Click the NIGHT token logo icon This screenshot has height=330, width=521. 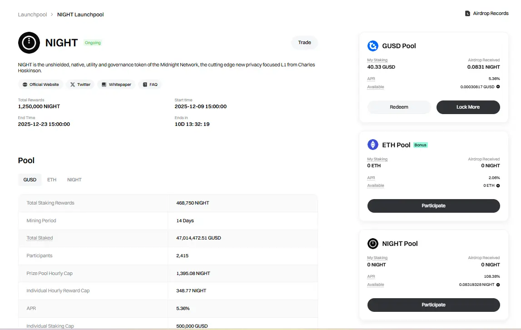pos(29,43)
